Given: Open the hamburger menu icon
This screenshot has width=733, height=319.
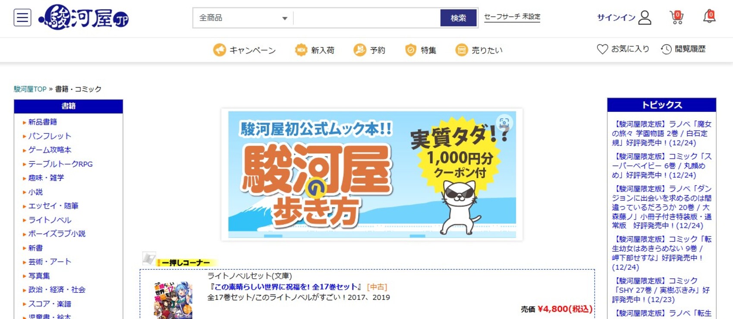Looking at the screenshot, I should pyautogui.click(x=22, y=18).
